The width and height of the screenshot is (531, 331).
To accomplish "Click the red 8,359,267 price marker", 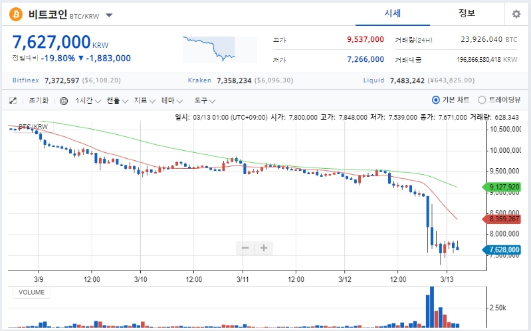I will (x=502, y=219).
